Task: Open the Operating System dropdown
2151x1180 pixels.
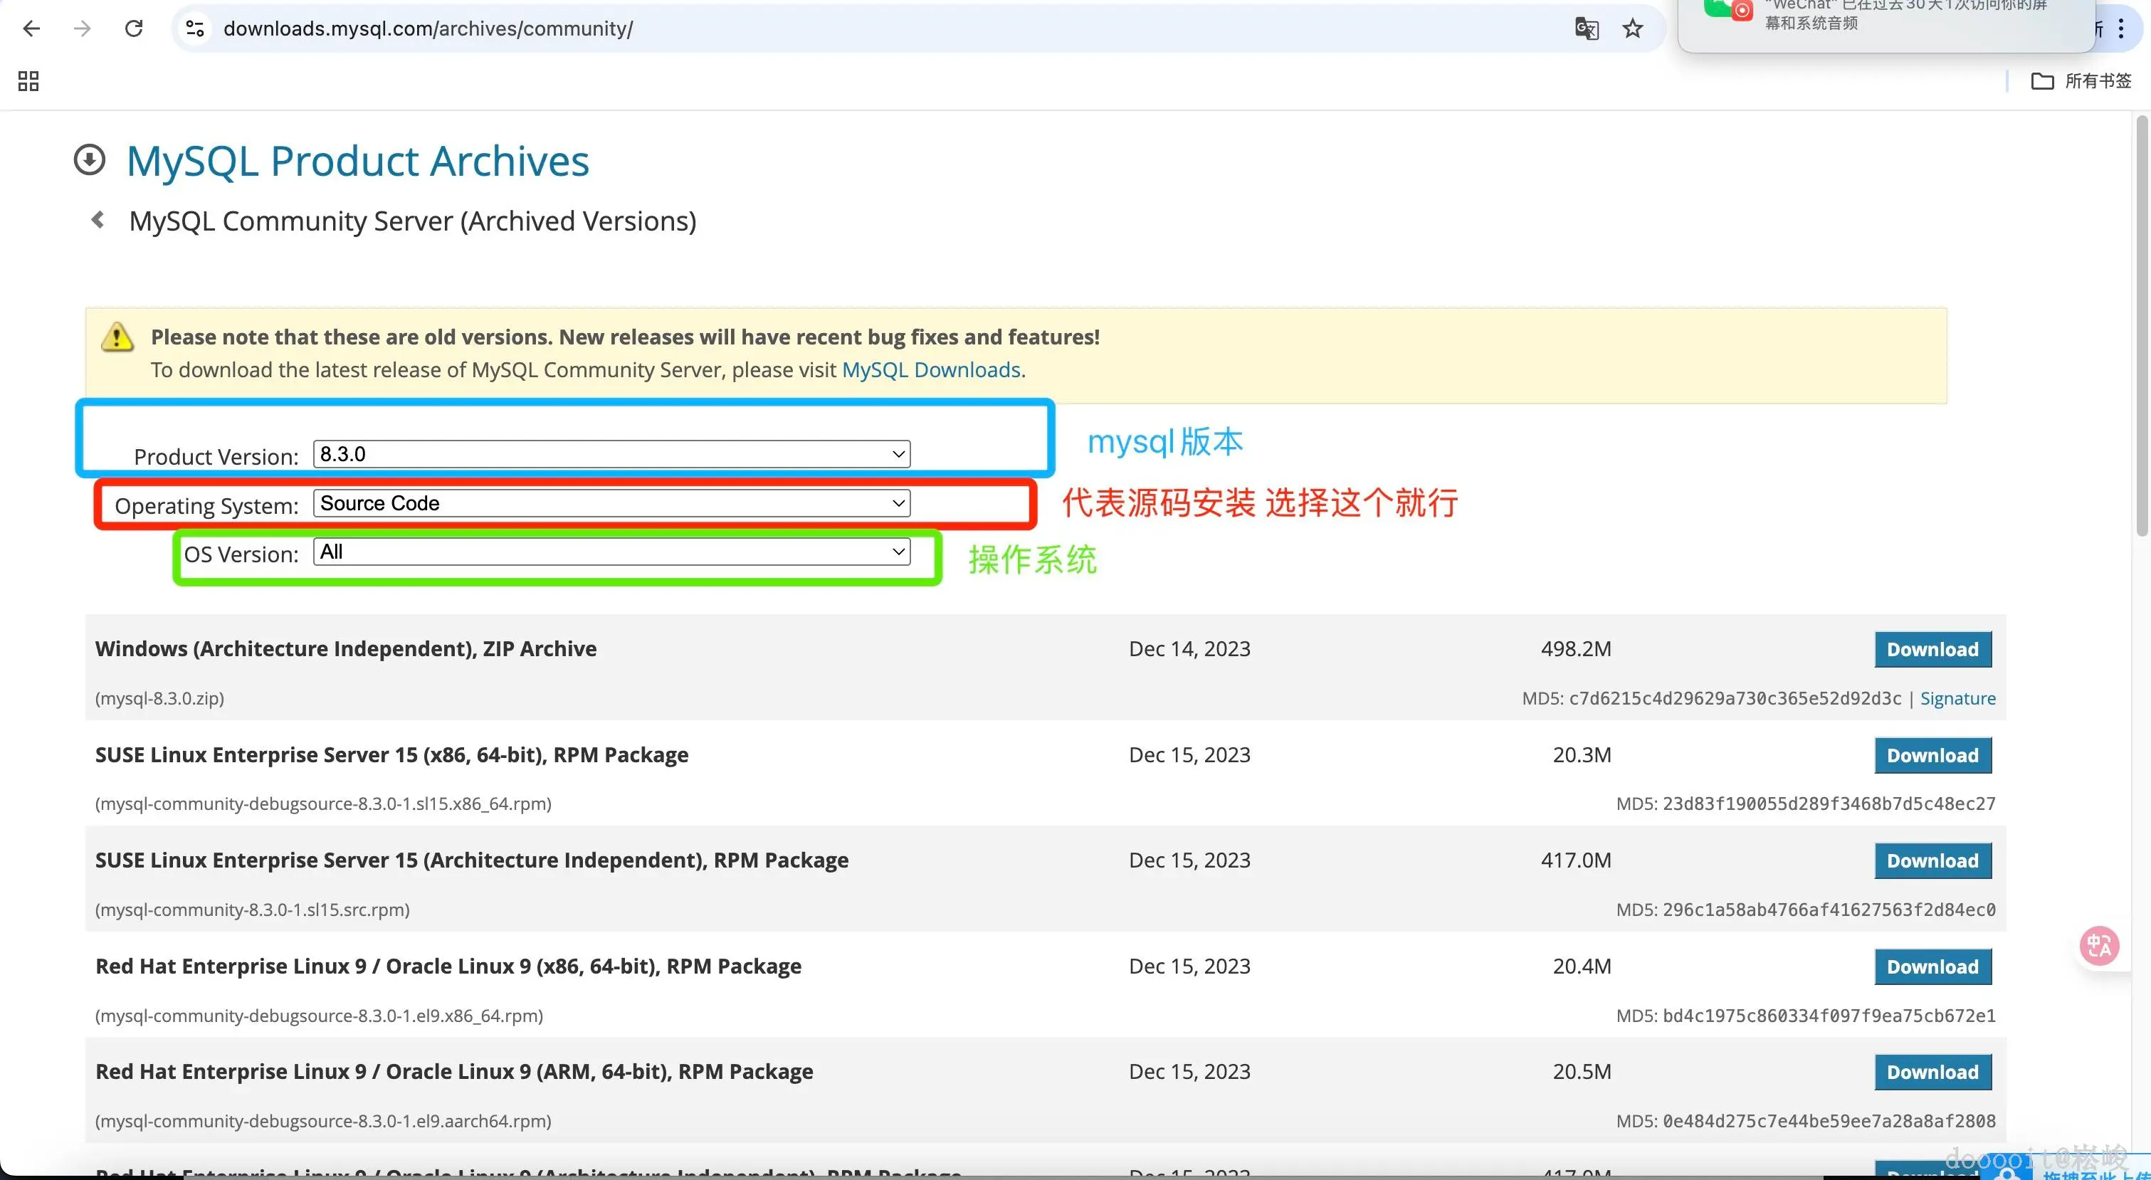Action: 611,504
